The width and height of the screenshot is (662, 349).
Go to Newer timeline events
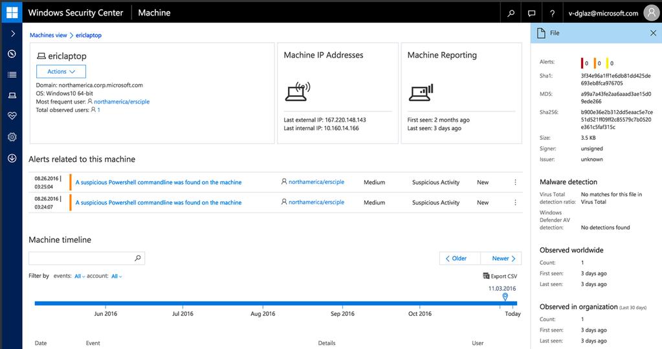tap(501, 258)
